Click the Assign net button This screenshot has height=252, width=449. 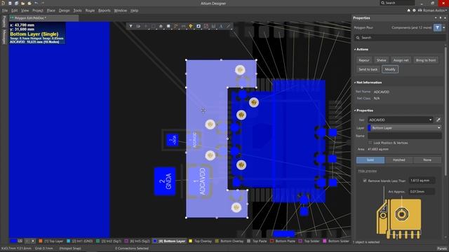(401, 60)
